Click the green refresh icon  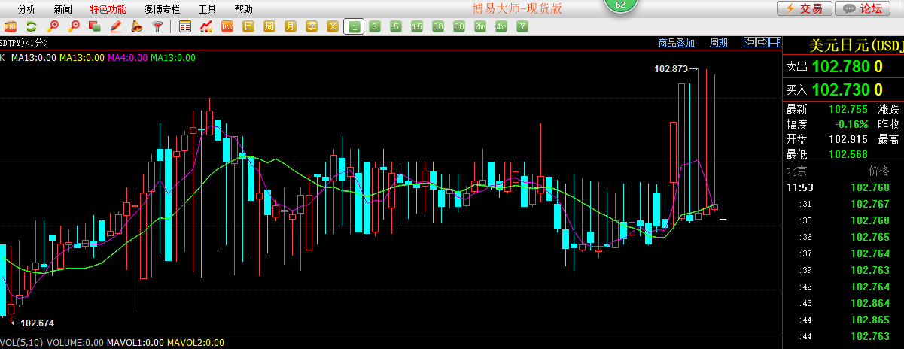coord(32,27)
